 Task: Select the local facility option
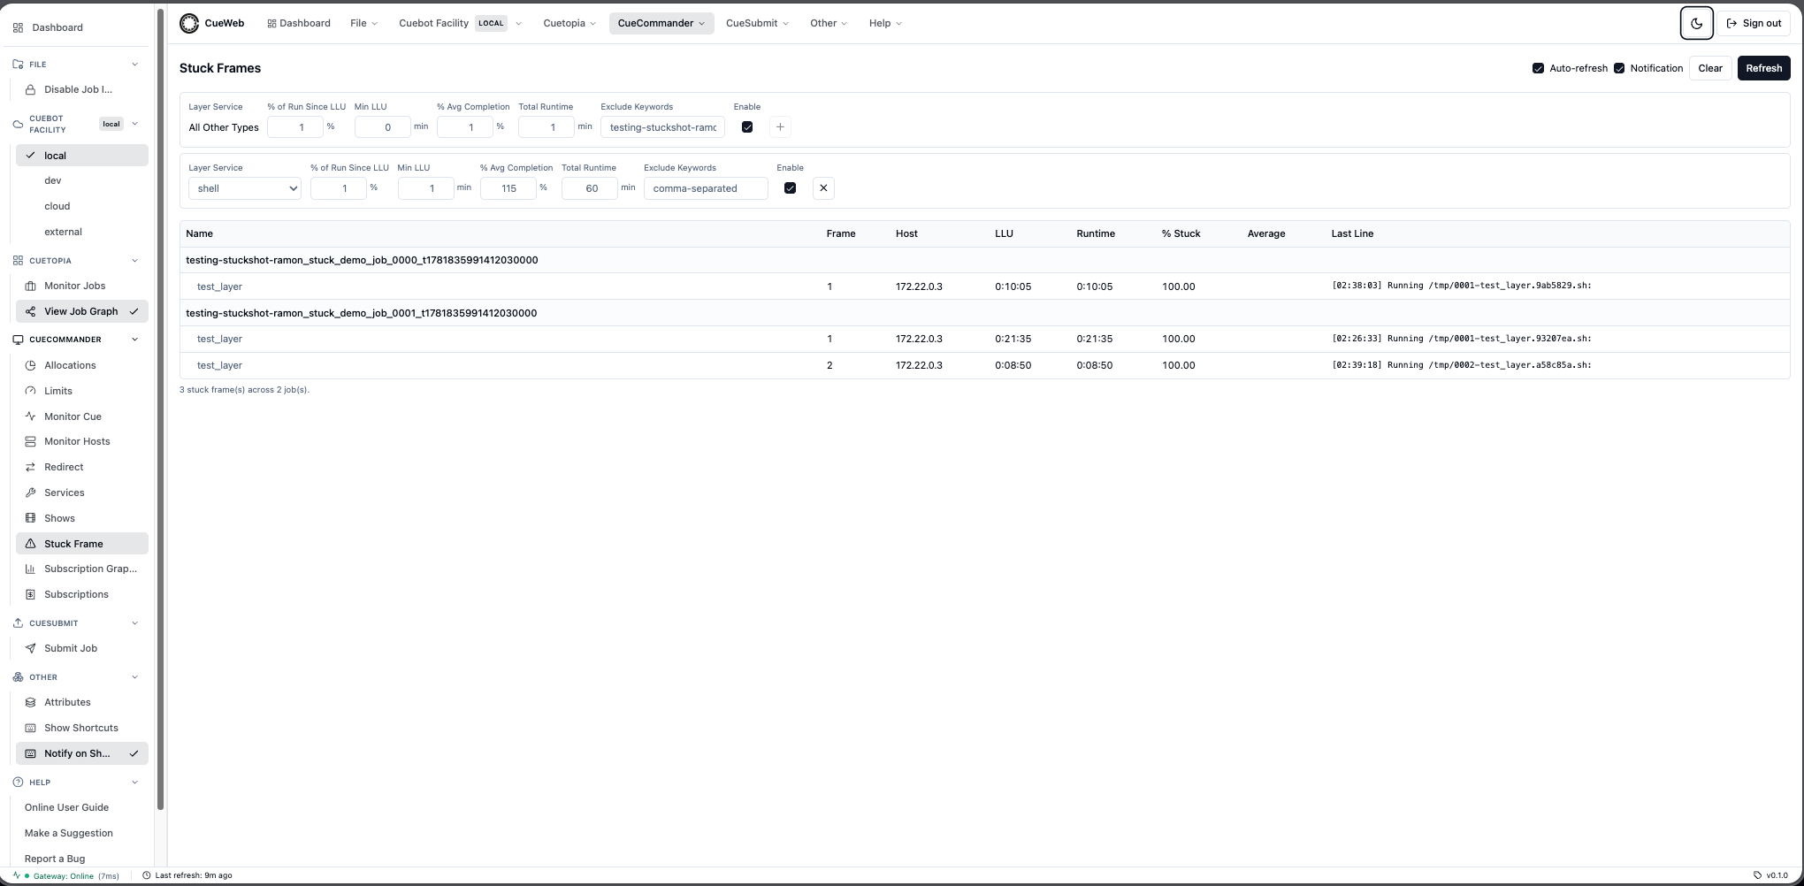click(82, 156)
